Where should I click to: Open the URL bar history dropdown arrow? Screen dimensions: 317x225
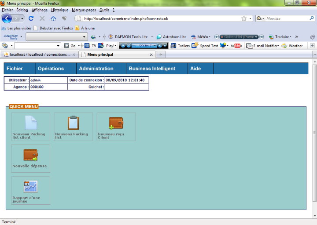250,18
